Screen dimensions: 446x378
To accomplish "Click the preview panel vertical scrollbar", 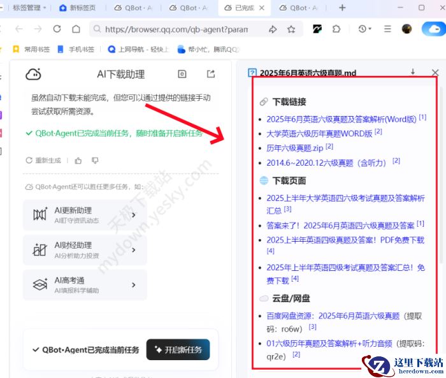I will tap(442, 177).
